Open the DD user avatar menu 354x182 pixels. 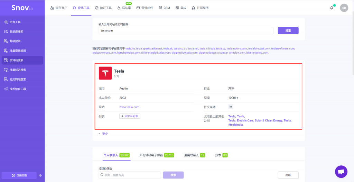pyautogui.click(x=344, y=8)
